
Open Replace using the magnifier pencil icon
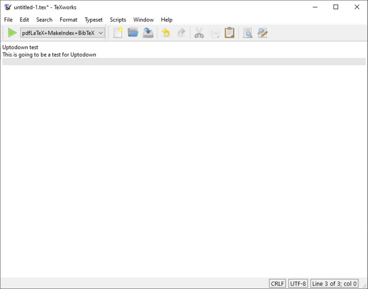click(x=263, y=33)
